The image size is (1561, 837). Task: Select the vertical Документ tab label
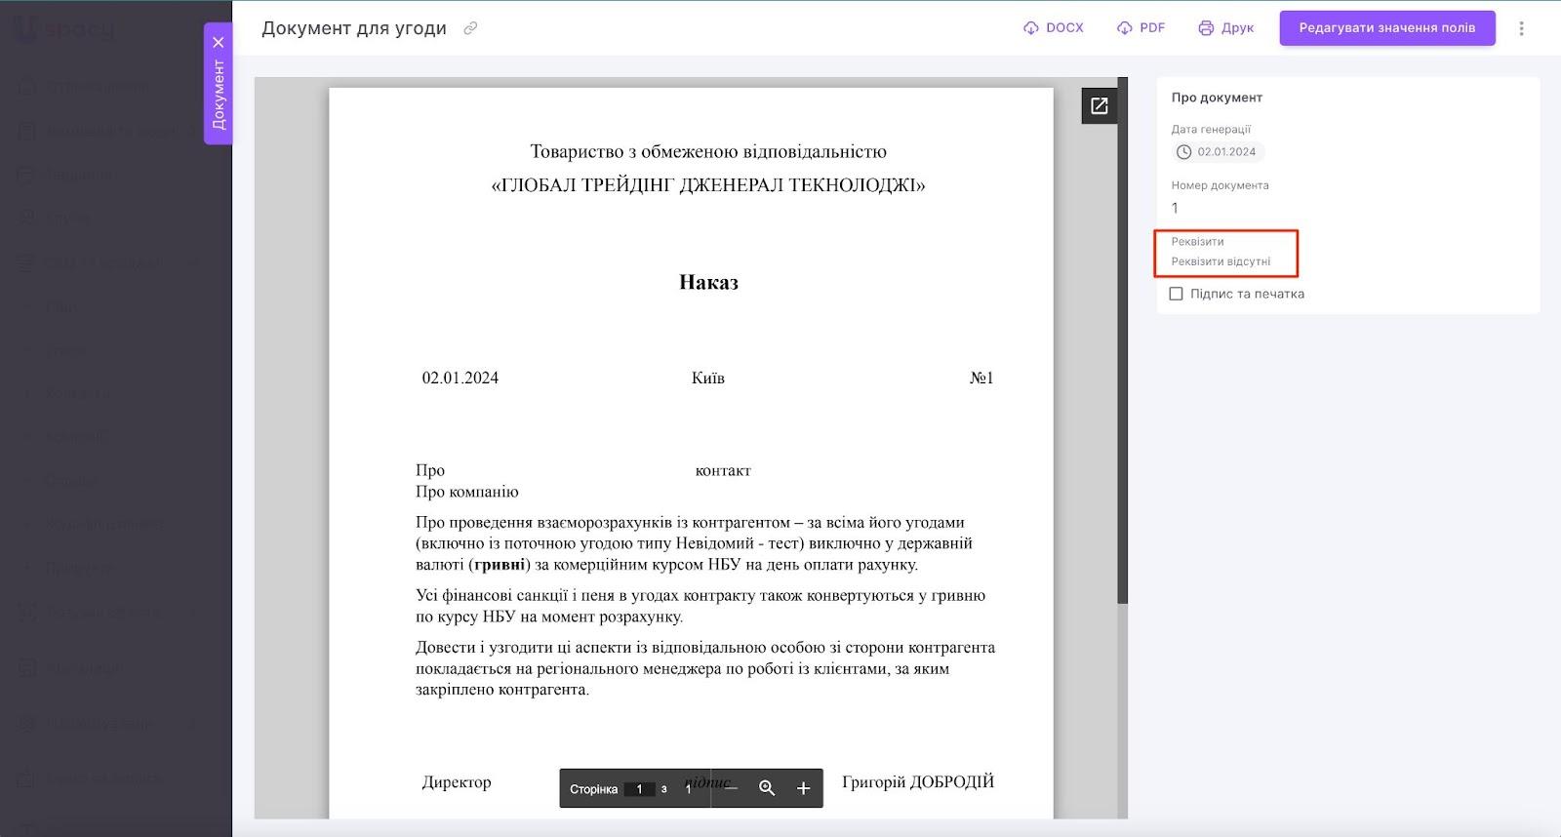[219, 95]
